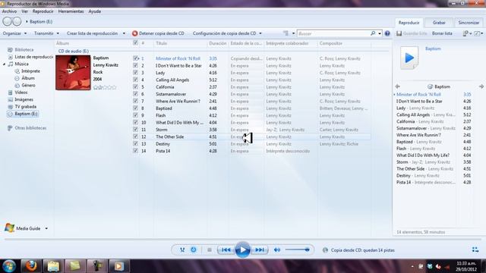
Task: Open the Transmitir dropdown
Action: click(46, 33)
